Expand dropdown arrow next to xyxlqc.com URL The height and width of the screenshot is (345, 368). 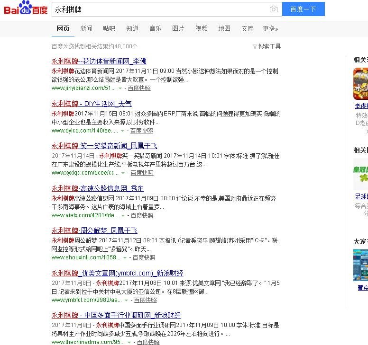tap(123, 173)
